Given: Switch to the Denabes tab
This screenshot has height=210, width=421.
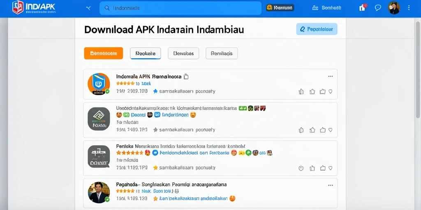Looking at the screenshot, I should point(183,53).
